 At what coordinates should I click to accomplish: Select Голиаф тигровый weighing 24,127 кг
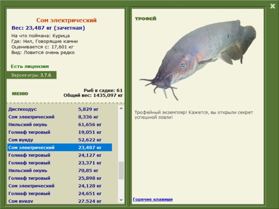click(59, 155)
